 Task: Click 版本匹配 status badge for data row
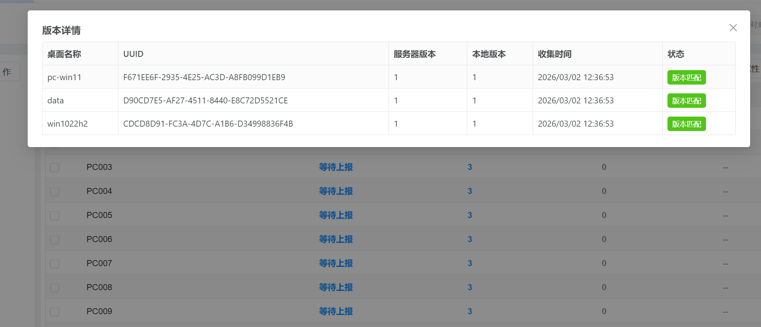[x=686, y=101]
